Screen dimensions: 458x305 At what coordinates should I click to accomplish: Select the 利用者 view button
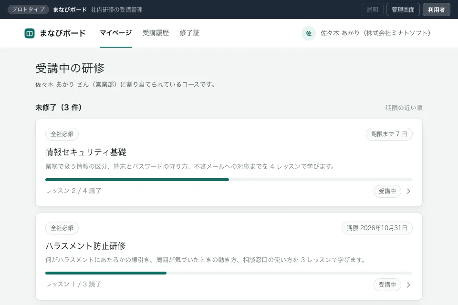click(437, 10)
